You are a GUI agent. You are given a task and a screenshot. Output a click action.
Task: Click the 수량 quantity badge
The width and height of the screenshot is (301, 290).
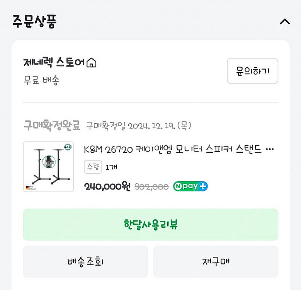click(x=93, y=167)
